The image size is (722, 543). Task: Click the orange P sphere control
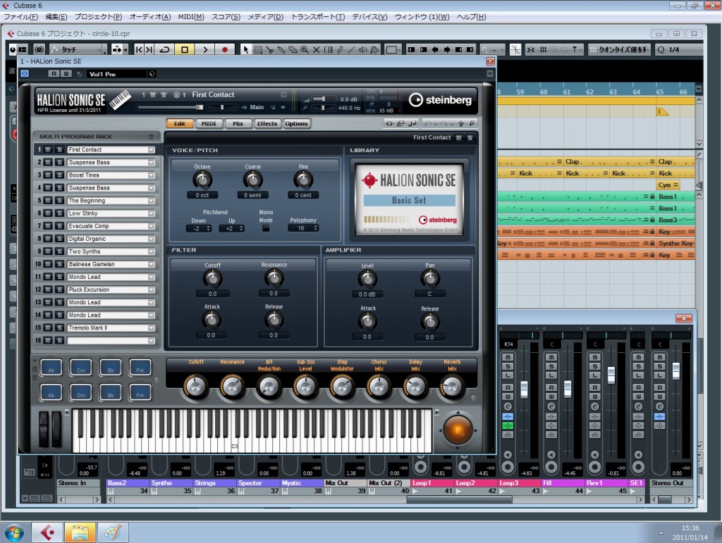[x=457, y=430]
